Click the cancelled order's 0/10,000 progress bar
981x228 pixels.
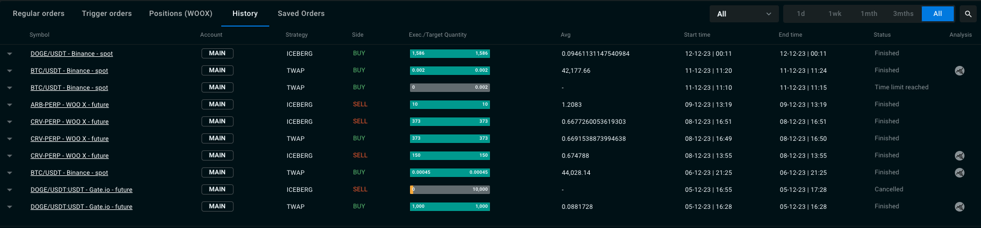[x=450, y=190]
